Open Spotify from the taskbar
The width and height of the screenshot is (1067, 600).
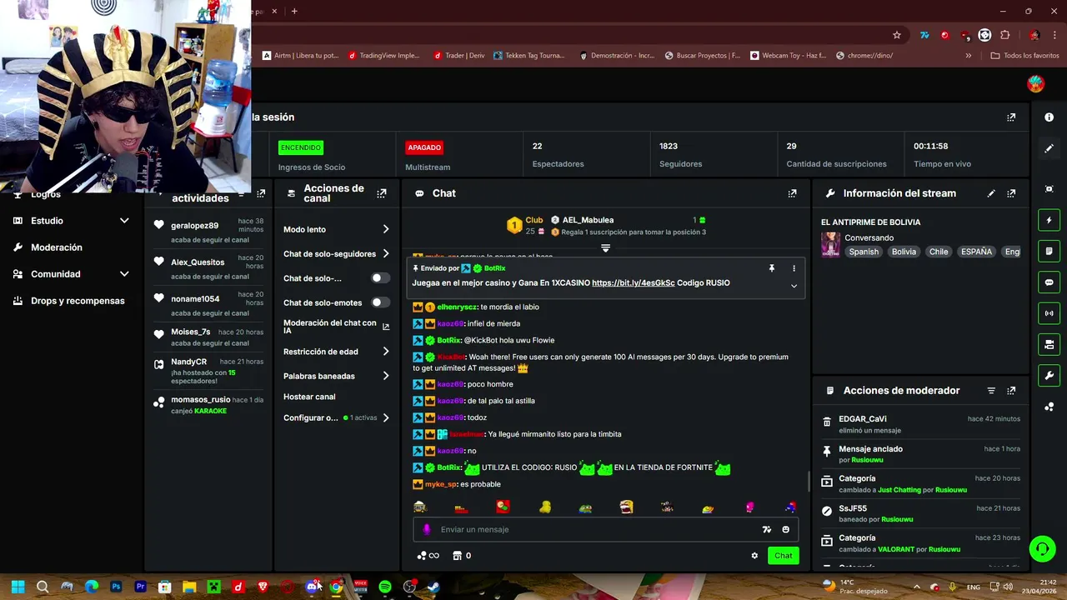(385, 587)
